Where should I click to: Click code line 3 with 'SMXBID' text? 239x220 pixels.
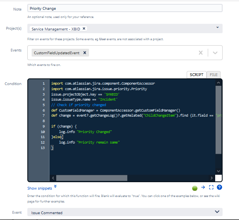click(x=85, y=94)
